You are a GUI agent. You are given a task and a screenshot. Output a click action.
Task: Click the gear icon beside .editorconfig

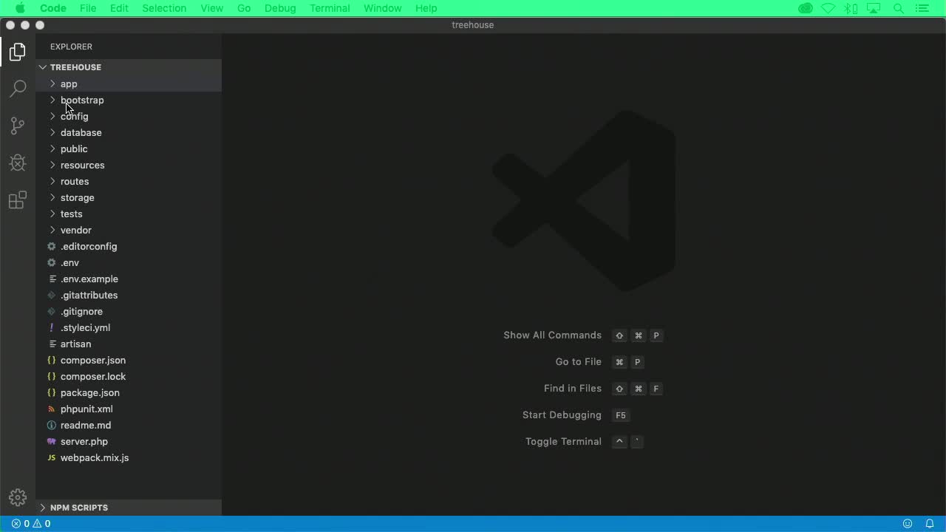(x=52, y=246)
